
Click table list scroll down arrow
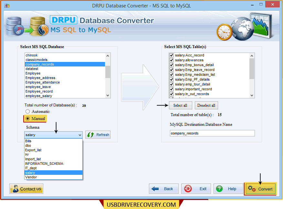[252, 95]
